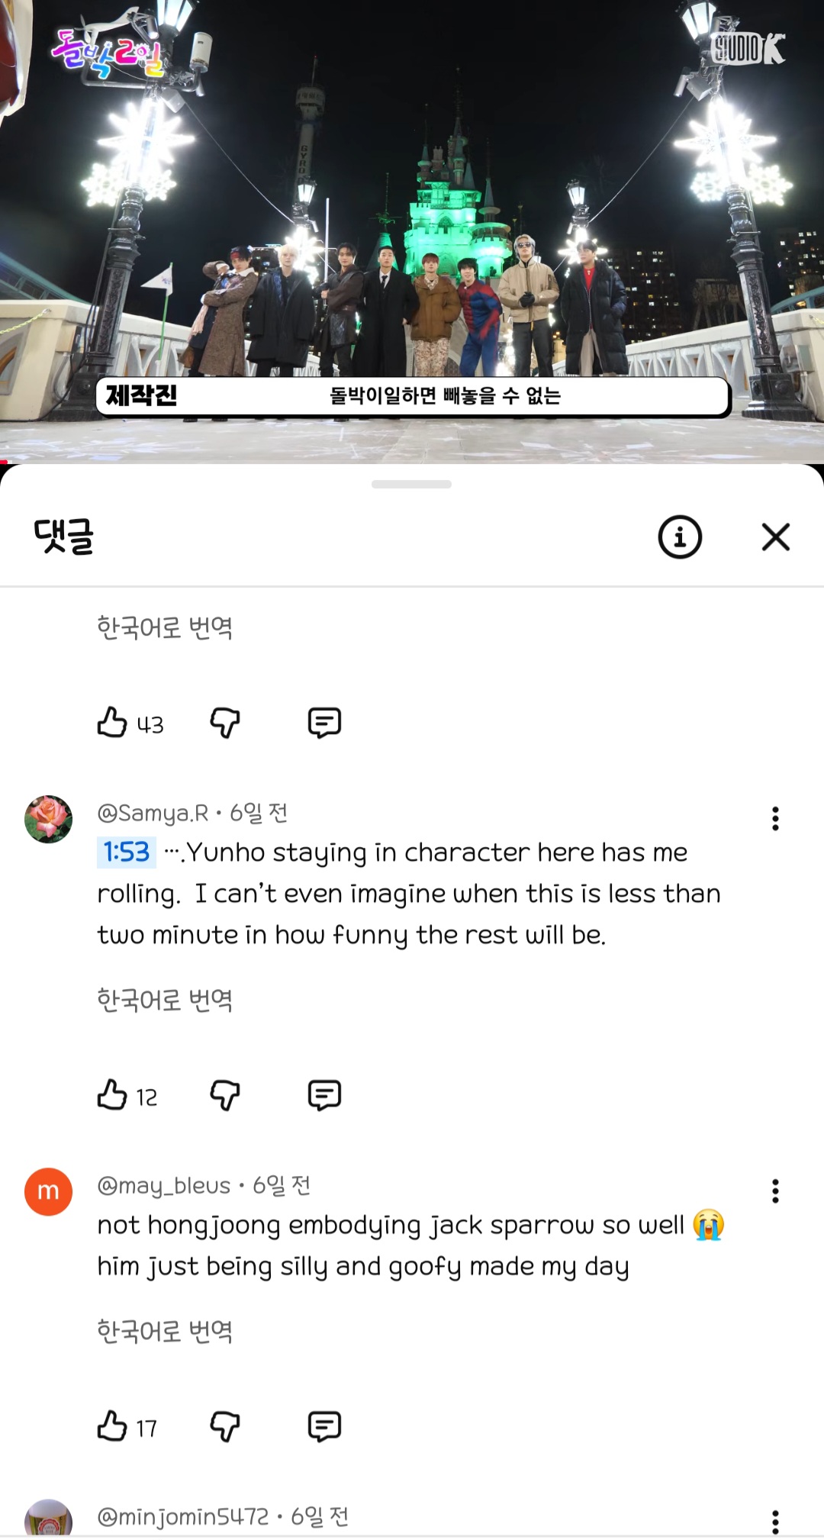The image size is (824, 1540).
Task: Reply to the @Samya.R comment
Action: [x=324, y=1095]
